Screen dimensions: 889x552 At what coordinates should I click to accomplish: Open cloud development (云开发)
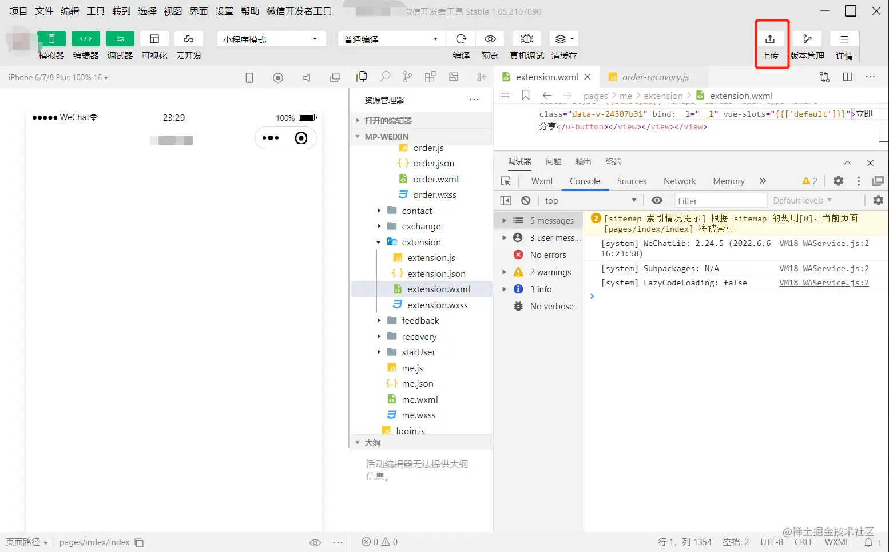(189, 39)
